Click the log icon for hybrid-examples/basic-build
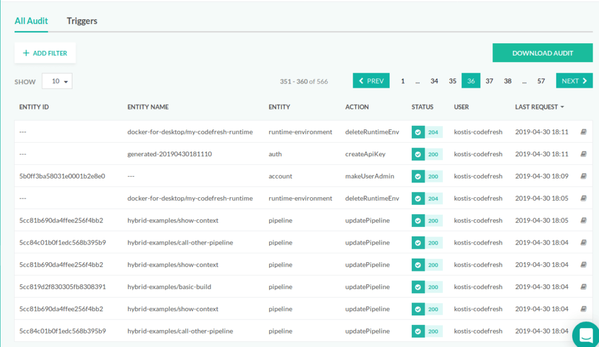This screenshot has height=347, width=599. (x=583, y=287)
